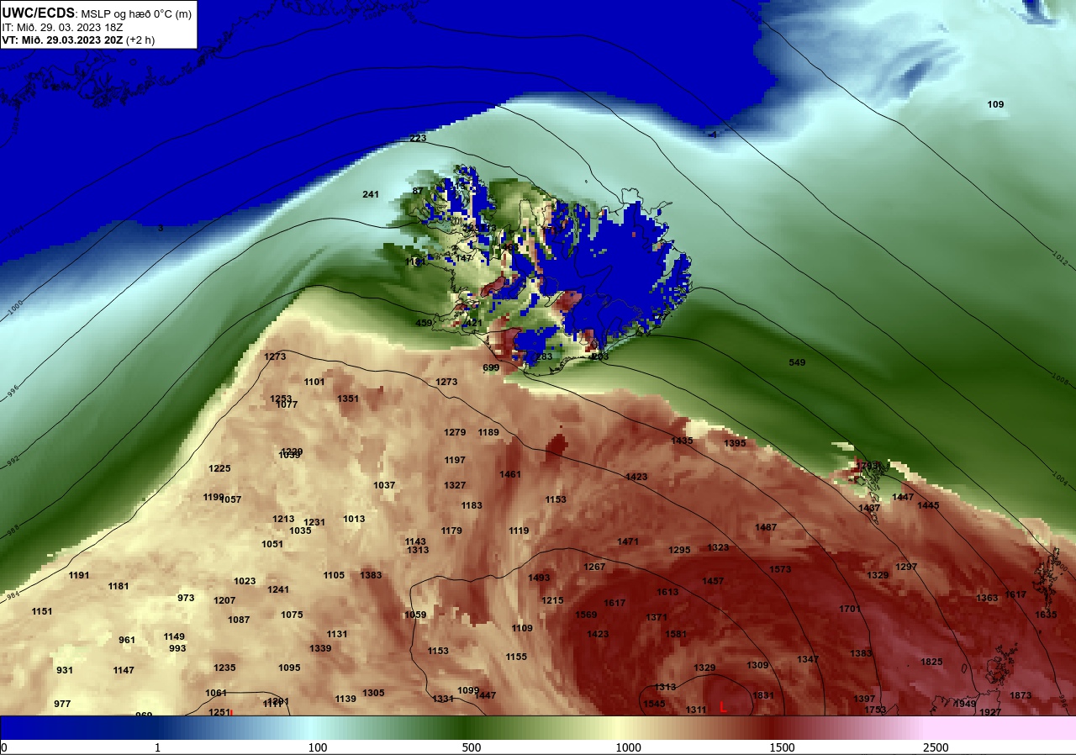
Task: Click the colour bar label 100
Action: pyautogui.click(x=318, y=747)
